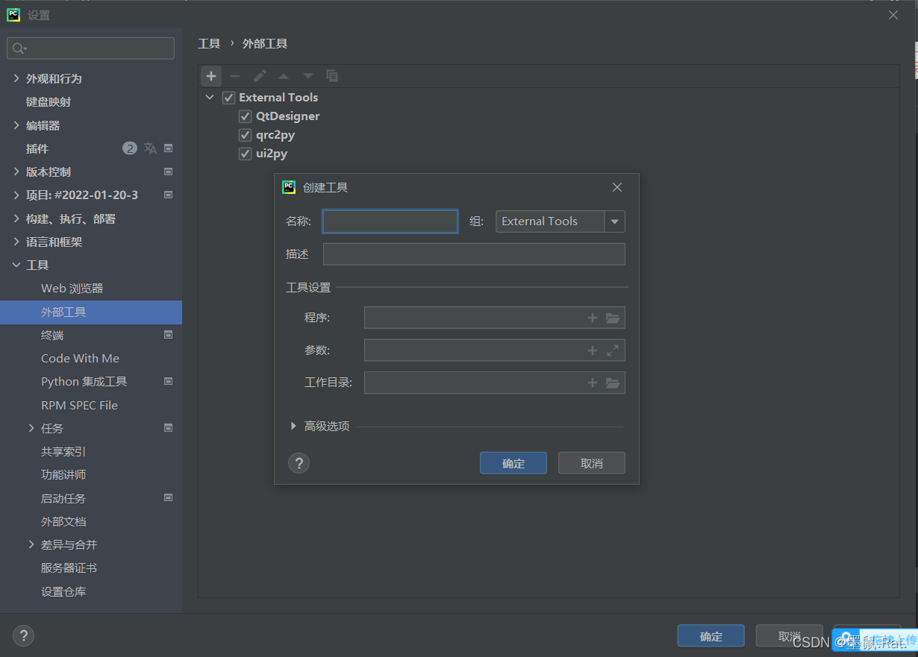Toggle qrc2py checkbox
The width and height of the screenshot is (918, 657).
(245, 135)
